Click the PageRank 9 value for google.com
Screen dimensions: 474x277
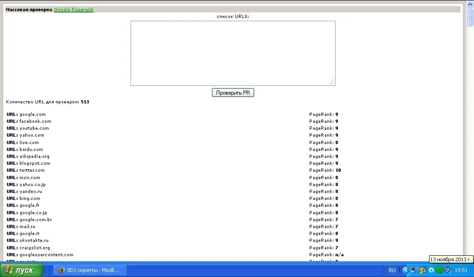coord(337,114)
